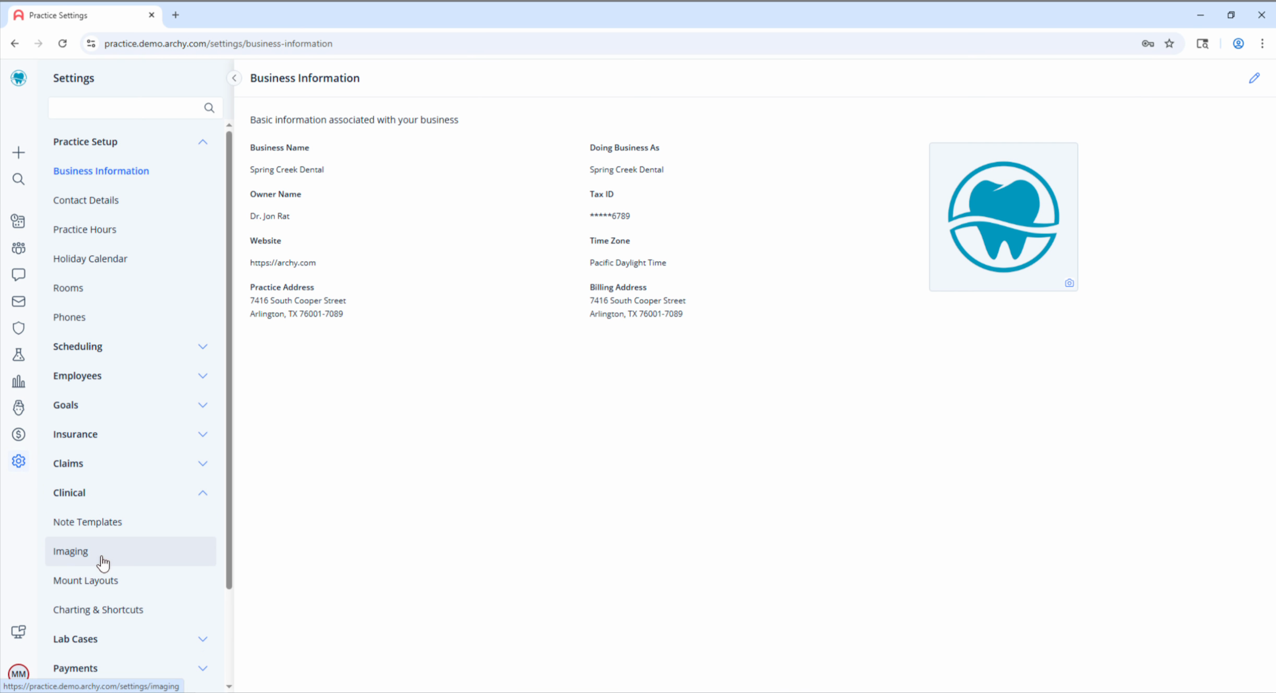This screenshot has width=1276, height=693.
Task: Click the Tax ID value *****6789
Action: 609,216
